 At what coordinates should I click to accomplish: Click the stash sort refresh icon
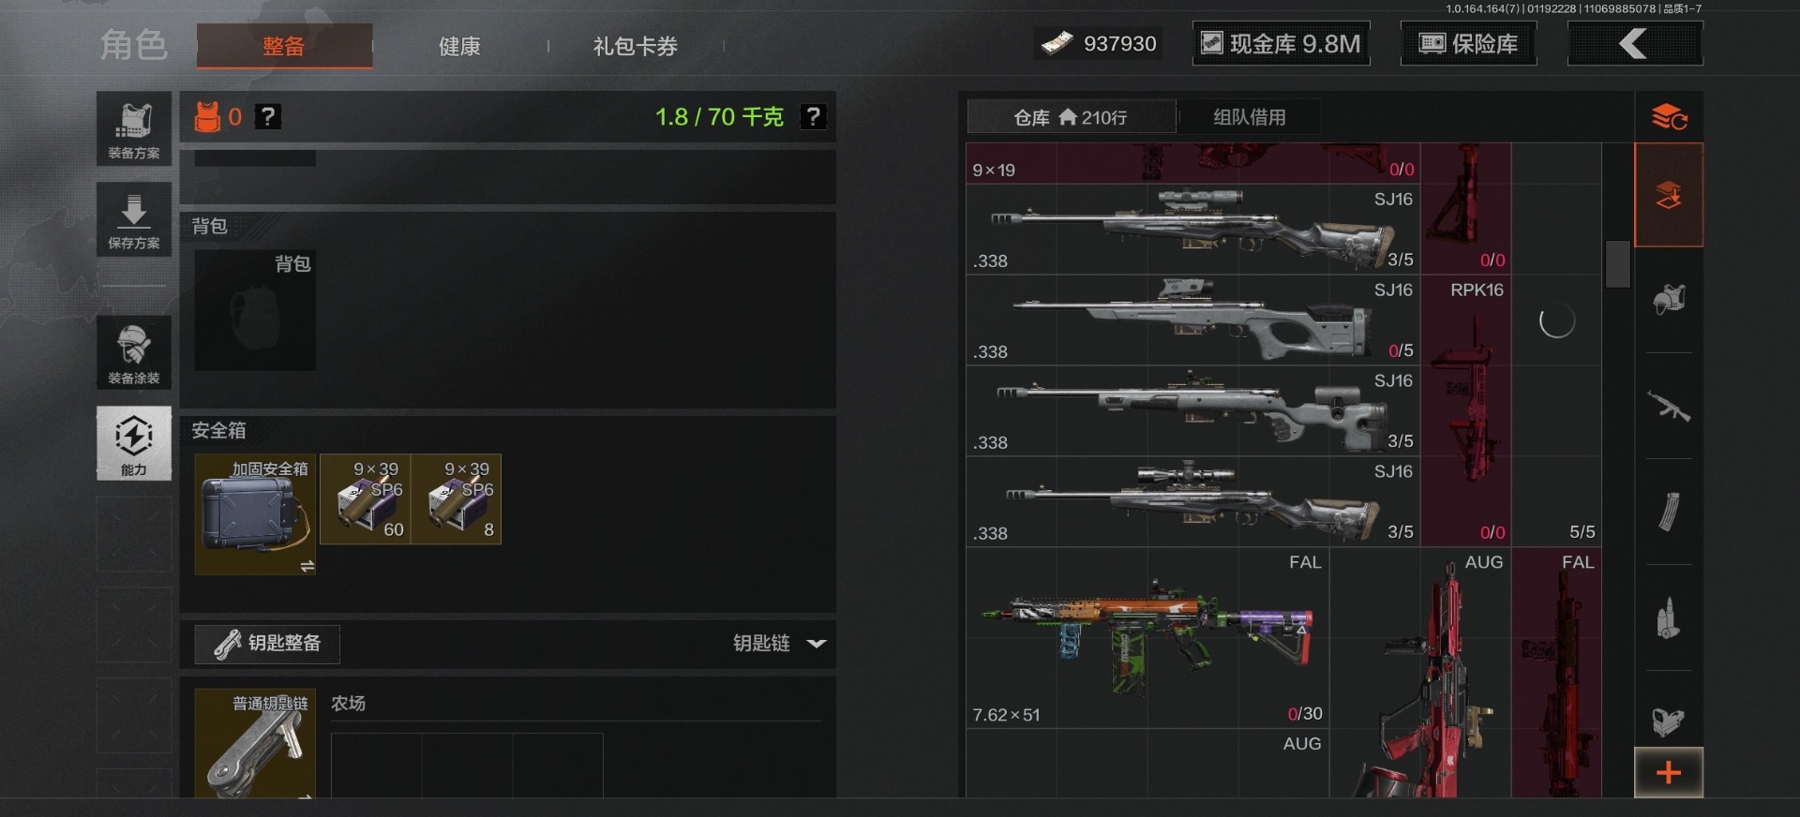coord(1669,117)
